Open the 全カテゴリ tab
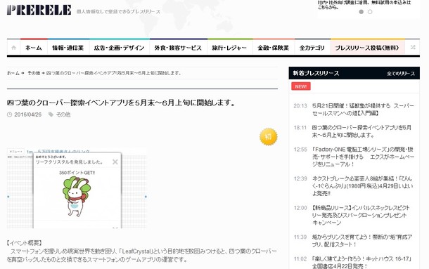The height and width of the screenshot is (269, 429). (312, 48)
